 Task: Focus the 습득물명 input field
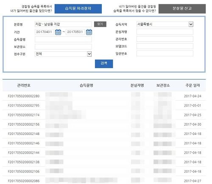63,39
